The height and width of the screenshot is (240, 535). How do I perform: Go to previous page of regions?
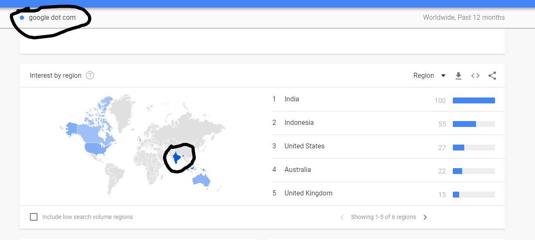[x=342, y=217]
